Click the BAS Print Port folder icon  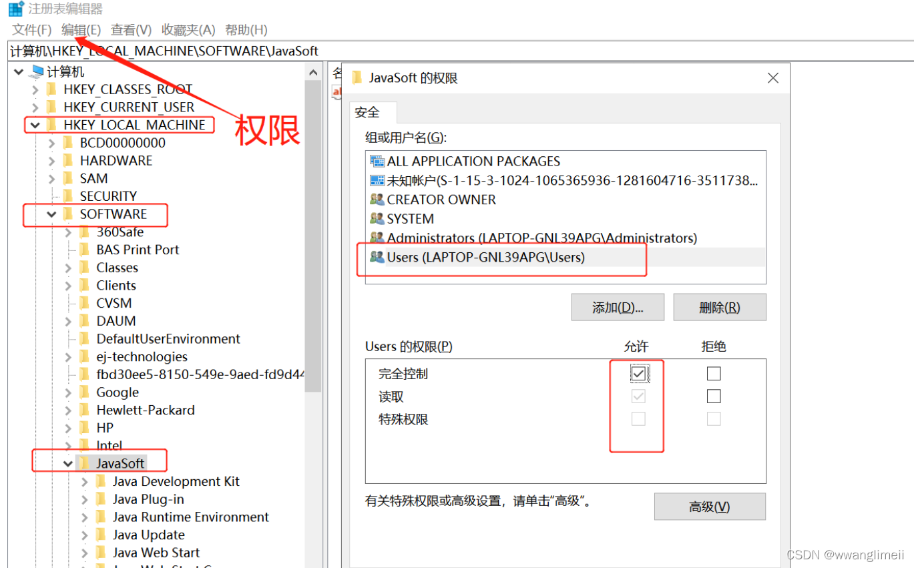84,250
